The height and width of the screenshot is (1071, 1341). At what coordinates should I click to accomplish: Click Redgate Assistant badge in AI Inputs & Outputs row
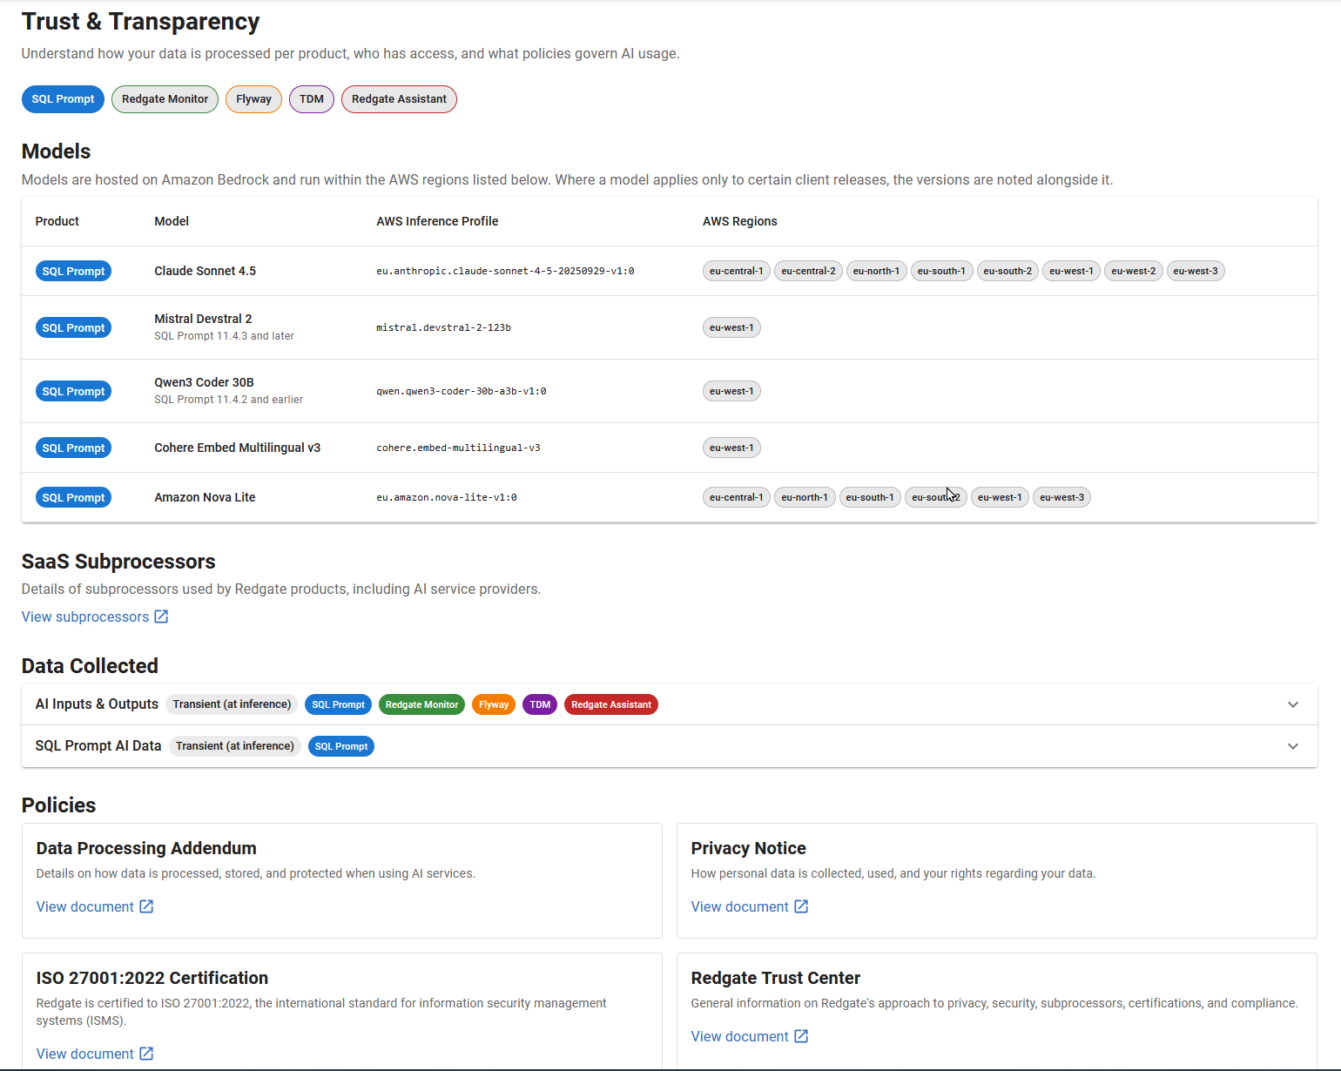point(611,704)
